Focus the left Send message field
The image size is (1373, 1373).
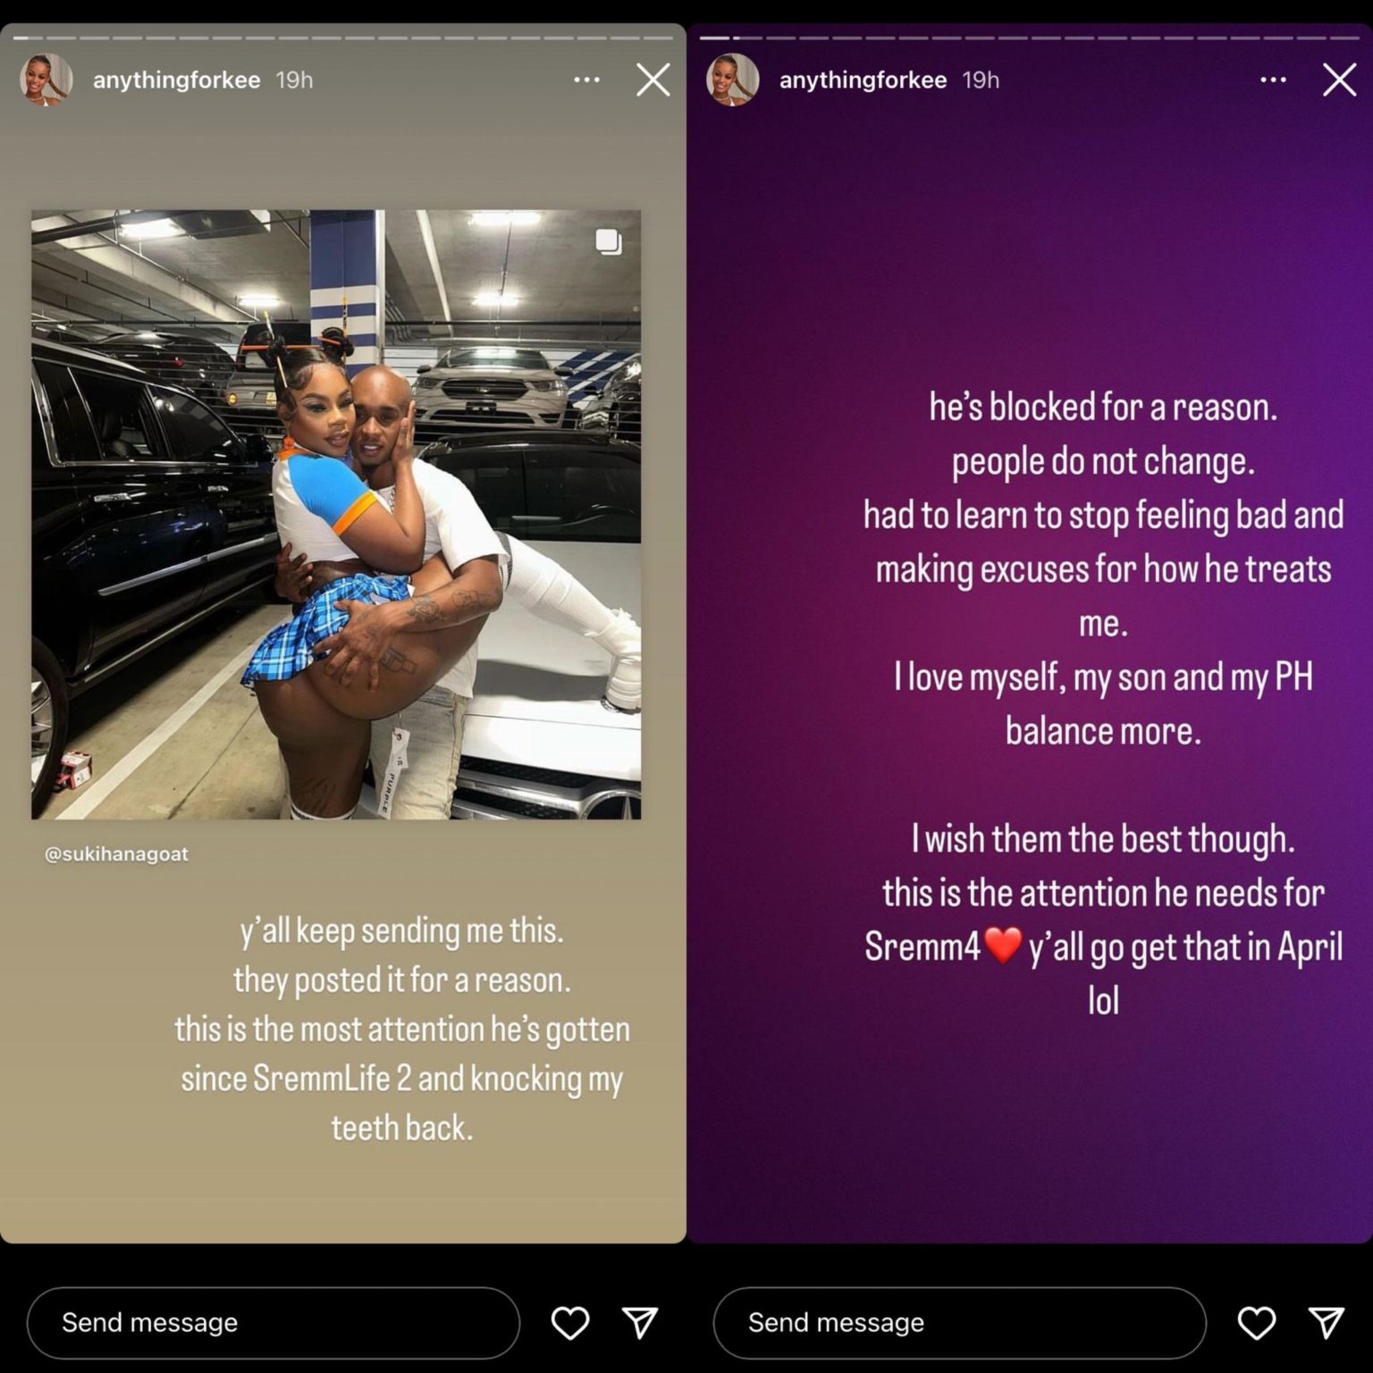click(274, 1322)
